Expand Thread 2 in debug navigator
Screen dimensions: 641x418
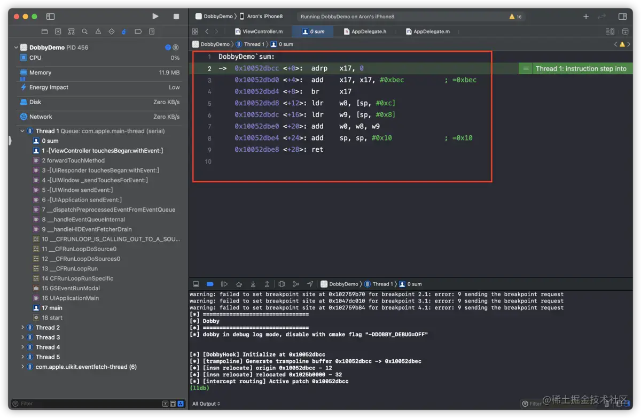click(22, 328)
